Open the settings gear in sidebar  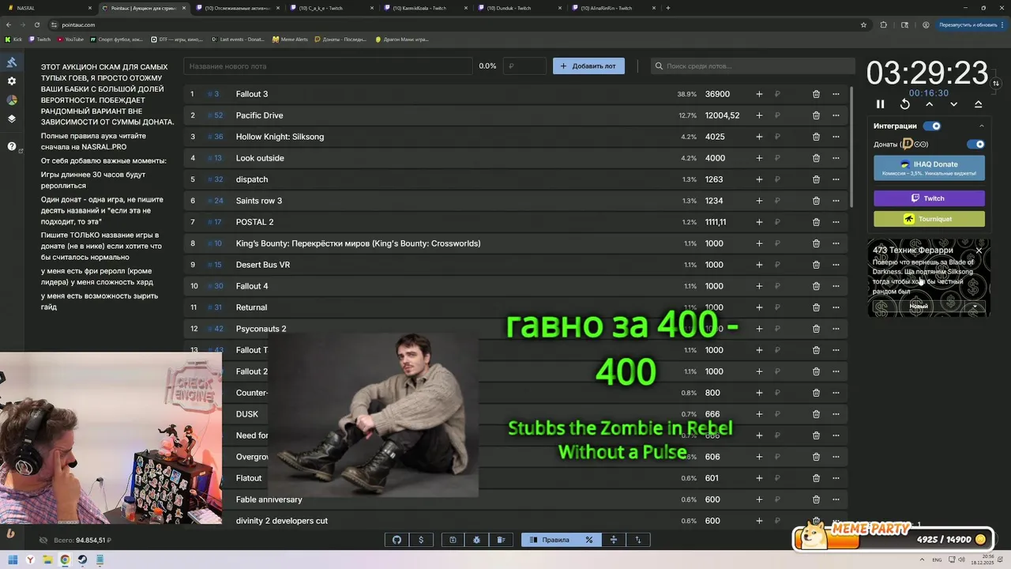(x=12, y=81)
